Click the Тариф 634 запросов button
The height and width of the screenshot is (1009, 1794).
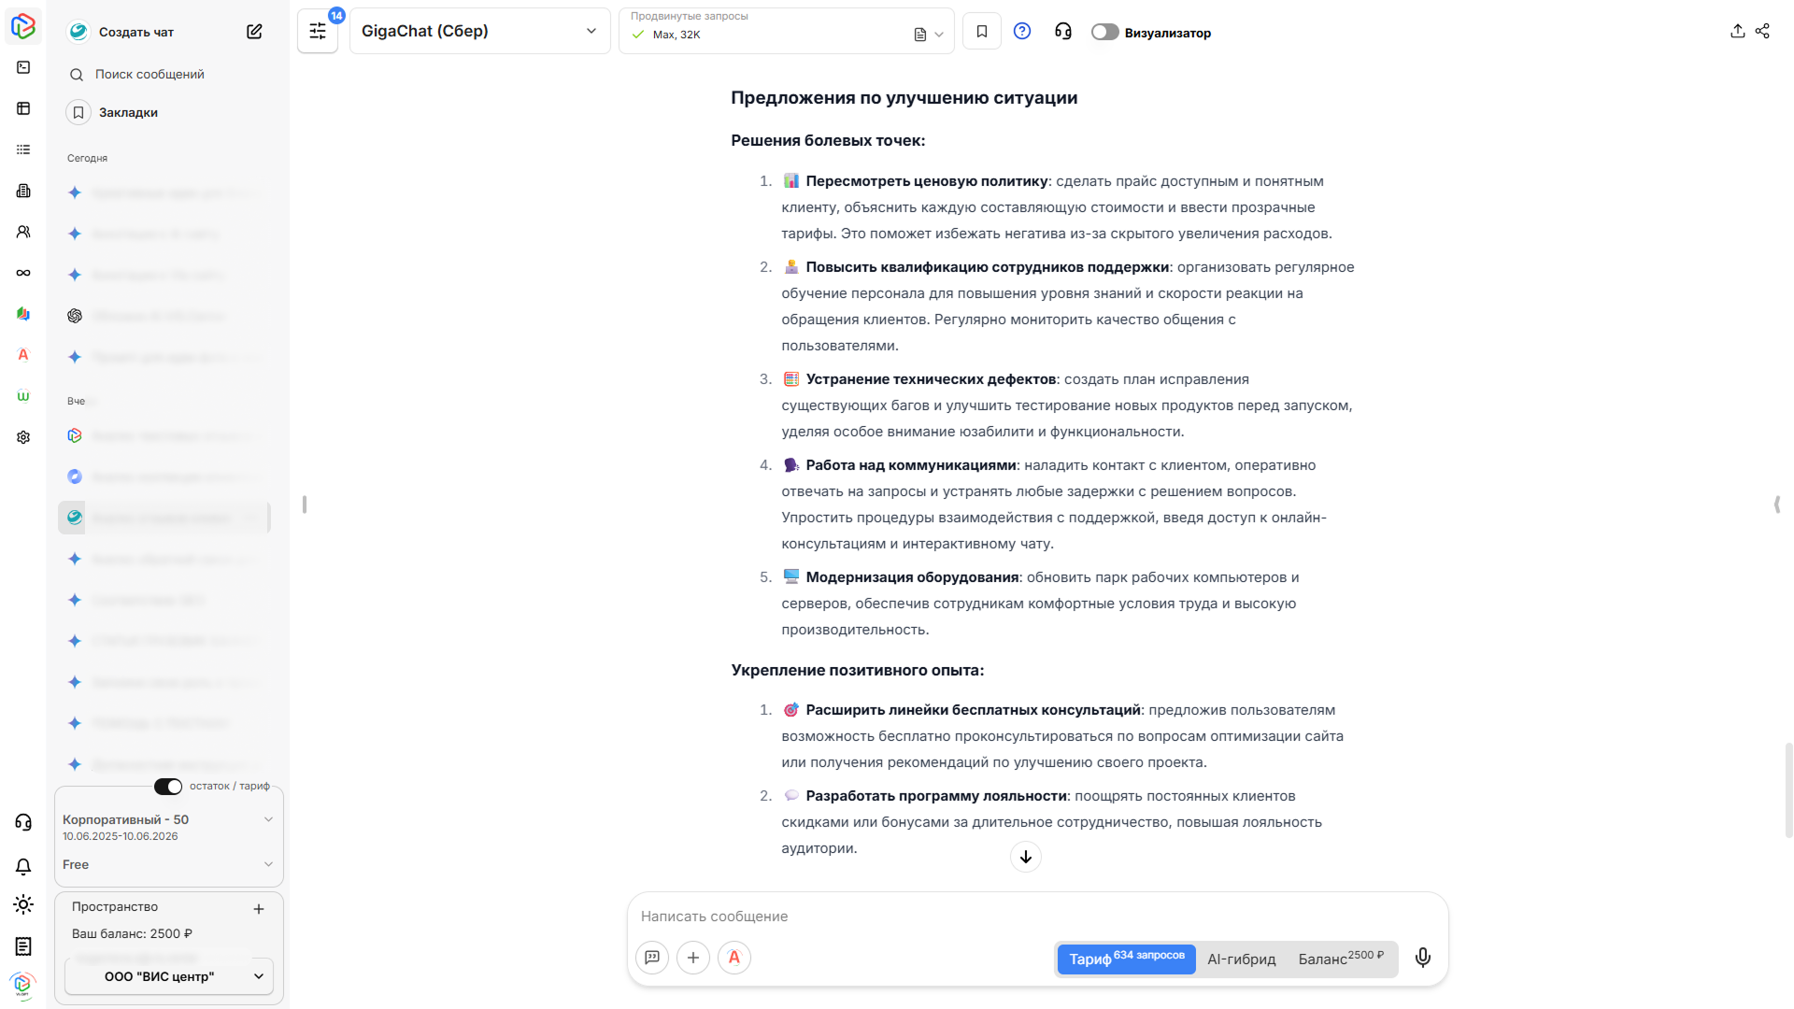(1126, 959)
